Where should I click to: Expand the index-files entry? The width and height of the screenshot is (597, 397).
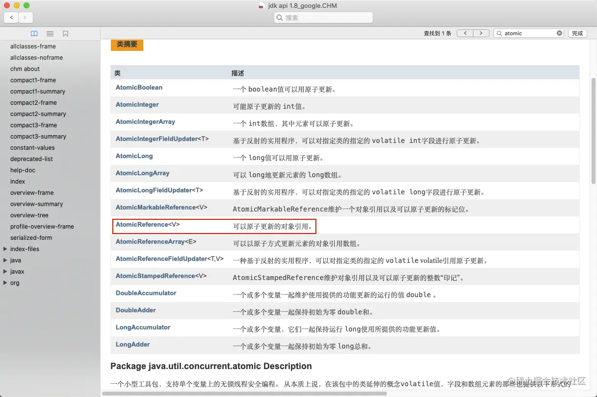(6, 249)
